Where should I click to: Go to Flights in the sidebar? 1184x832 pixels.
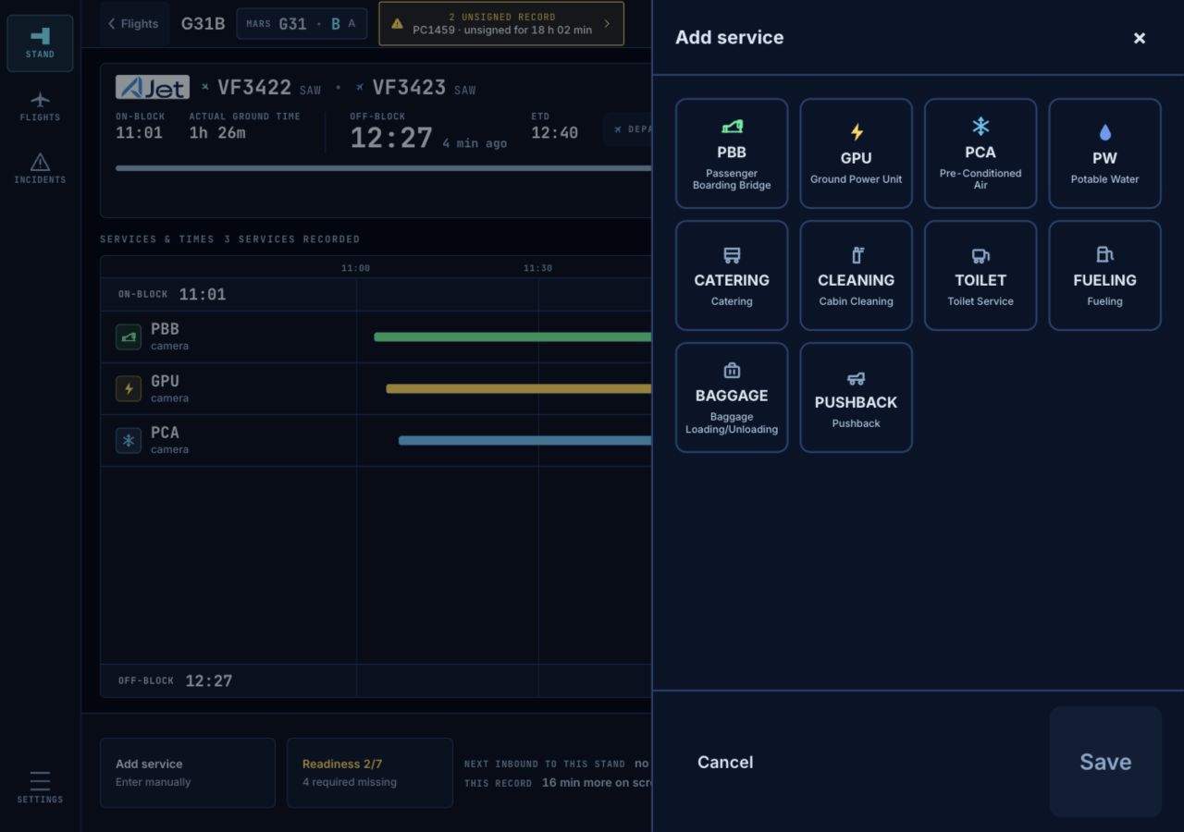click(x=40, y=106)
